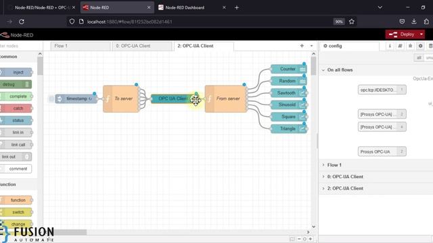Select the From server function node
Image resolution: width=433 pixels, height=243 pixels.
pos(225,99)
